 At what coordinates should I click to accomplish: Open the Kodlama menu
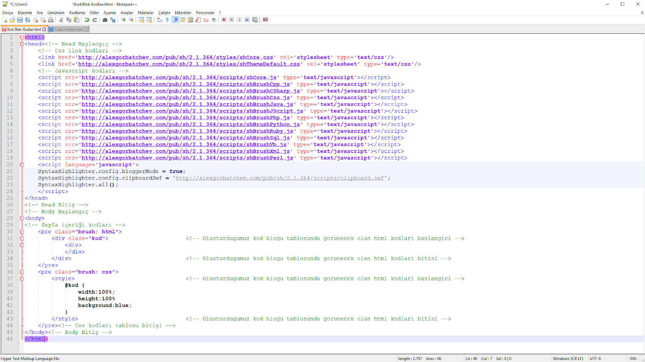pyautogui.click(x=77, y=12)
